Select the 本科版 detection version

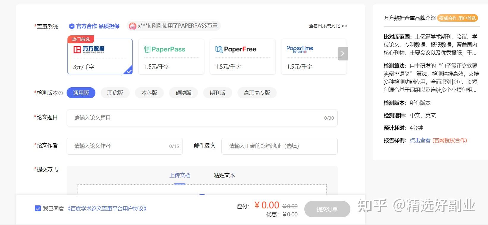tap(149, 93)
